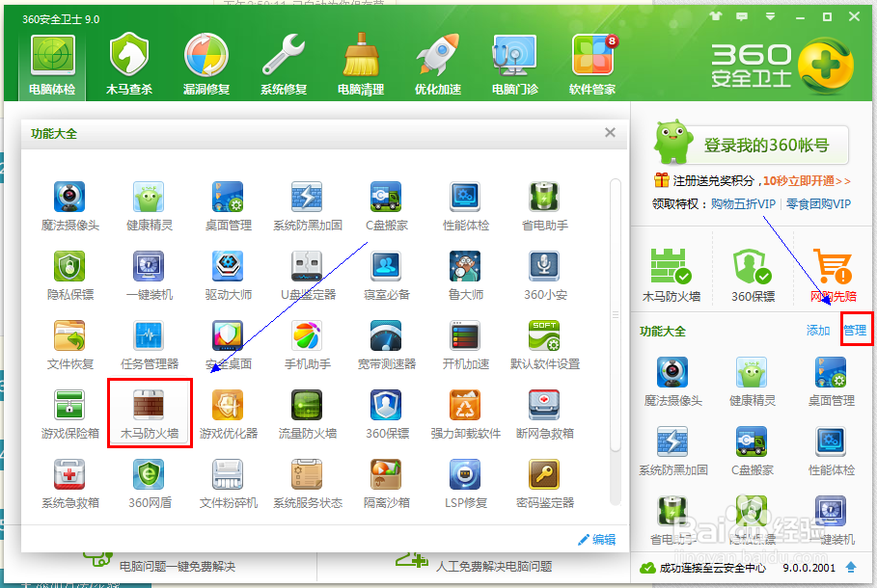The width and height of the screenshot is (877, 588).
Task: Launch 文件粉碎机 tool
Action: (229, 484)
